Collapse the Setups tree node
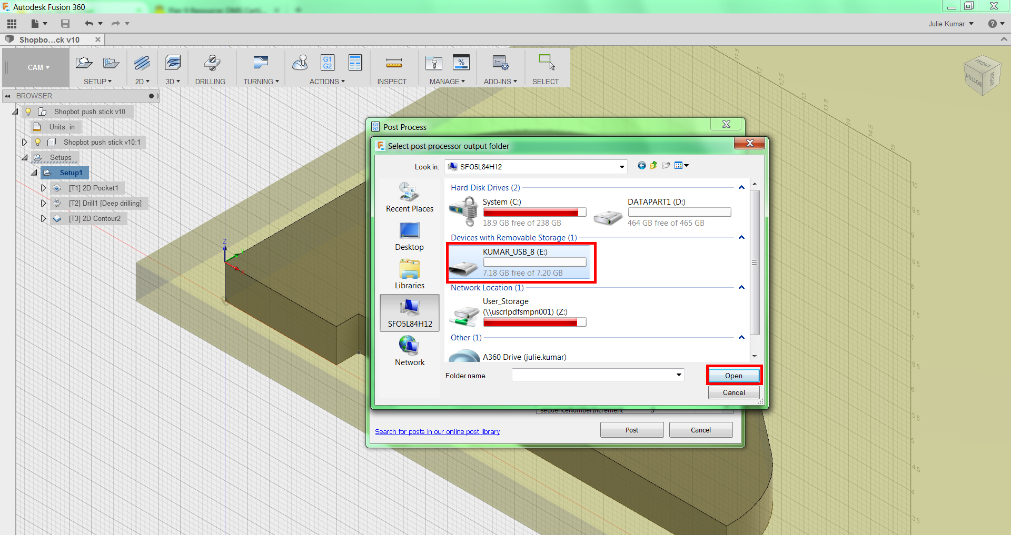 [x=24, y=157]
